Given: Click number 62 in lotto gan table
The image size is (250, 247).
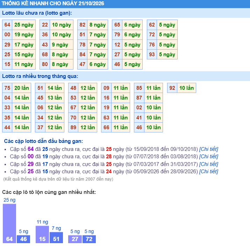Looking at the screenshot, I should pos(152,25).
